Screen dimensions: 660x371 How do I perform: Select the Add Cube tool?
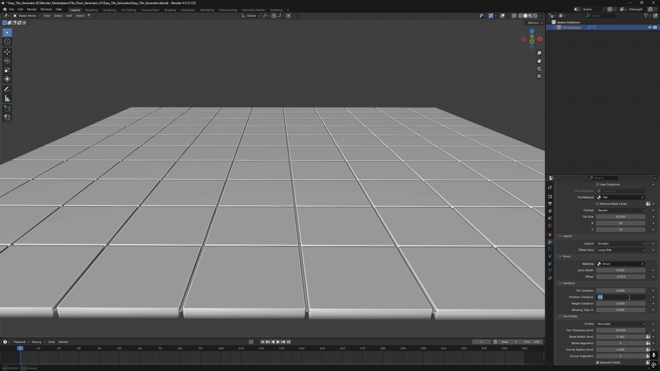(x=7, y=109)
